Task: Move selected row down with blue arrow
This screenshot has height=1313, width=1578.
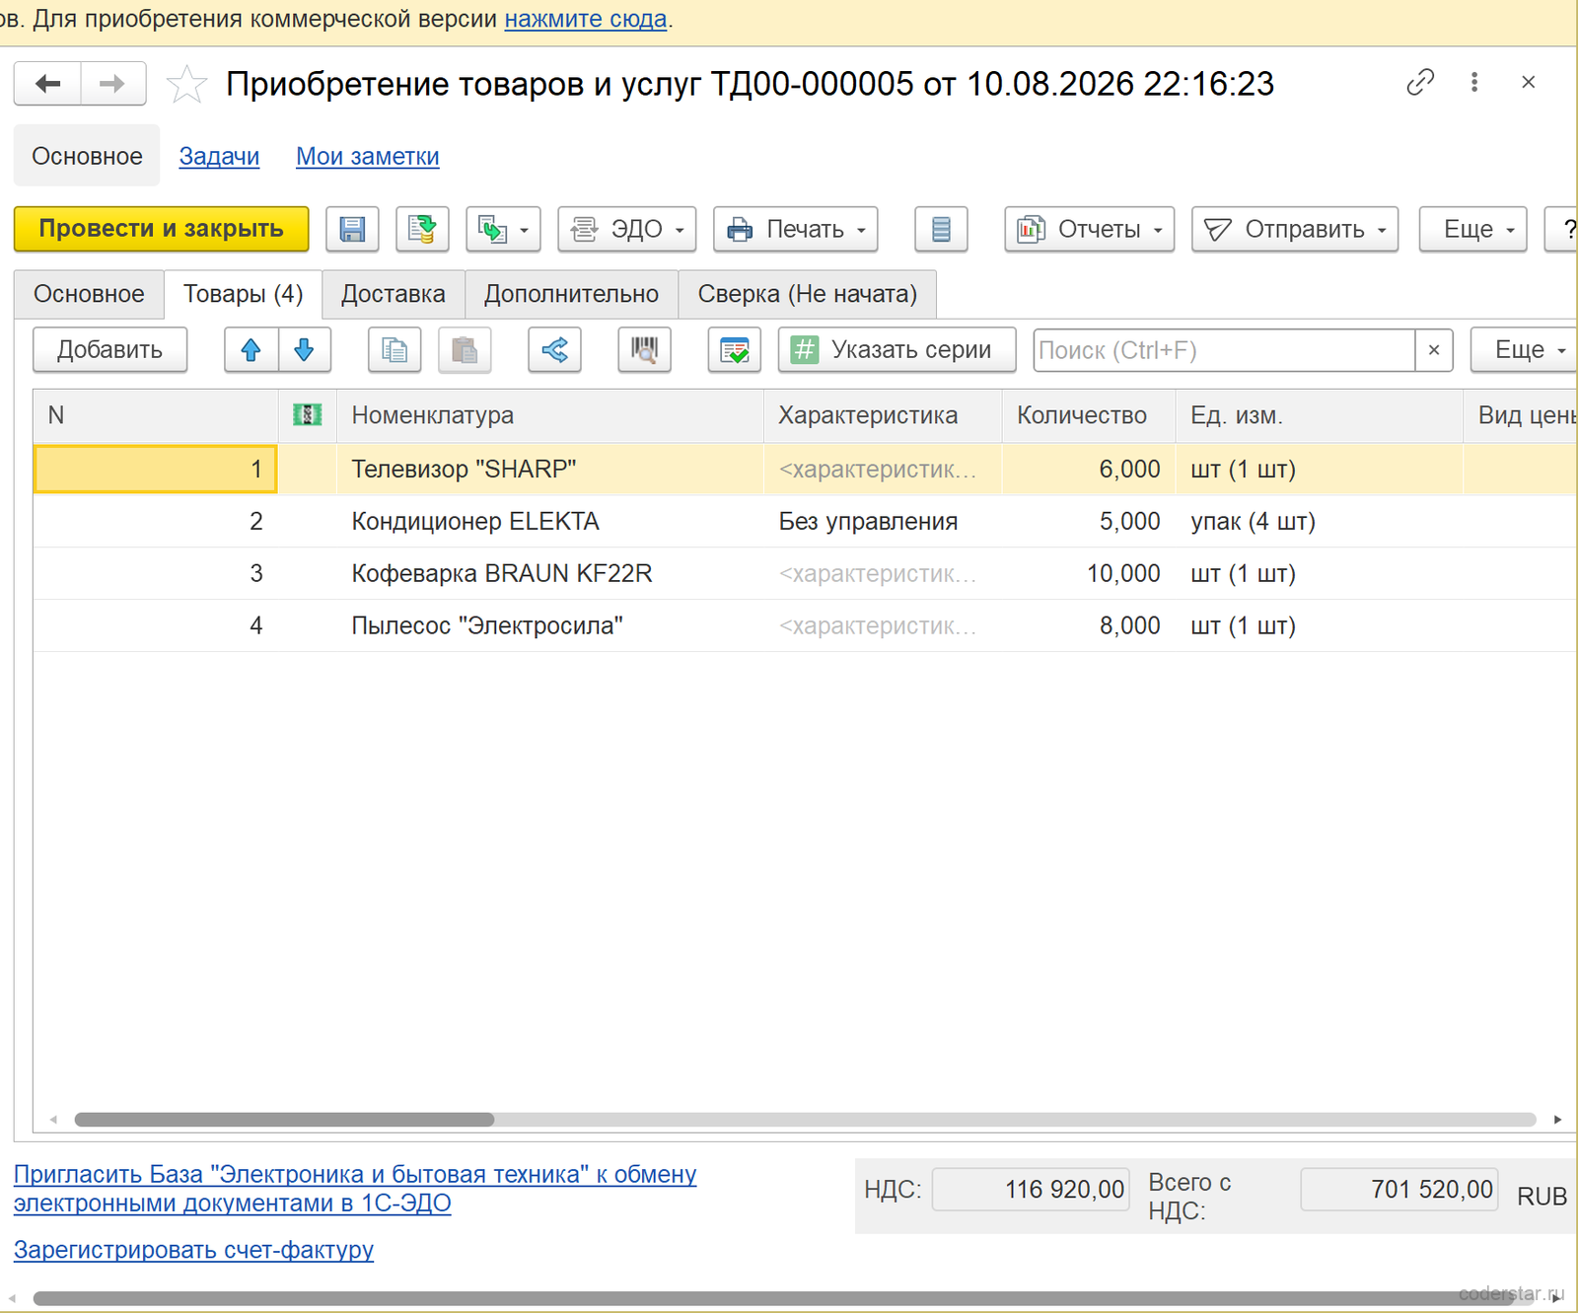Action: 304,350
